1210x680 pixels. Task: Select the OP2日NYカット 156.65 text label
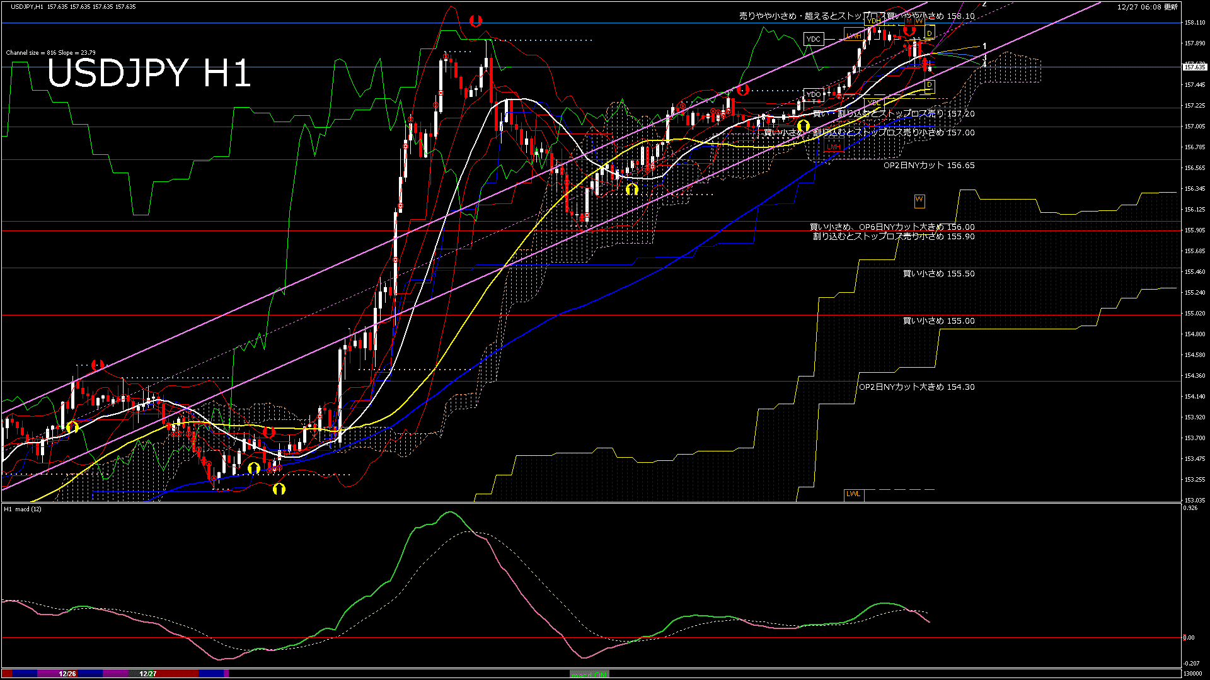coord(929,166)
